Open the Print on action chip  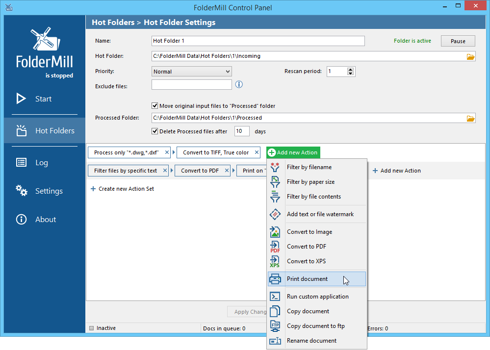click(252, 171)
